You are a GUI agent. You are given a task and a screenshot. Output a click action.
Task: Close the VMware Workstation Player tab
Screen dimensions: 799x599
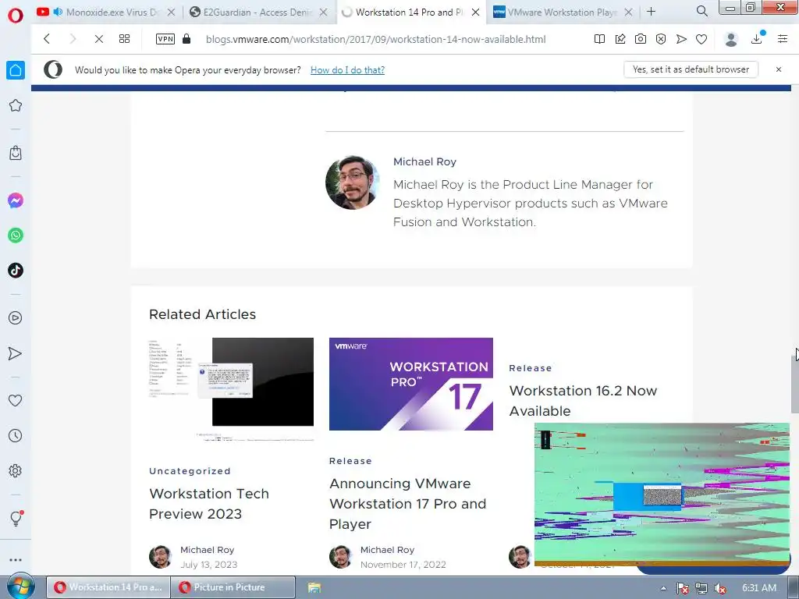628,12
